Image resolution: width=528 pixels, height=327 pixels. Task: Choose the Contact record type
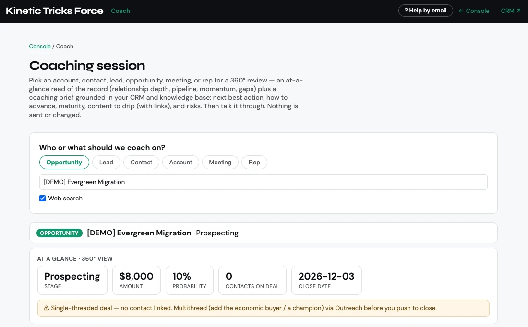tap(141, 162)
